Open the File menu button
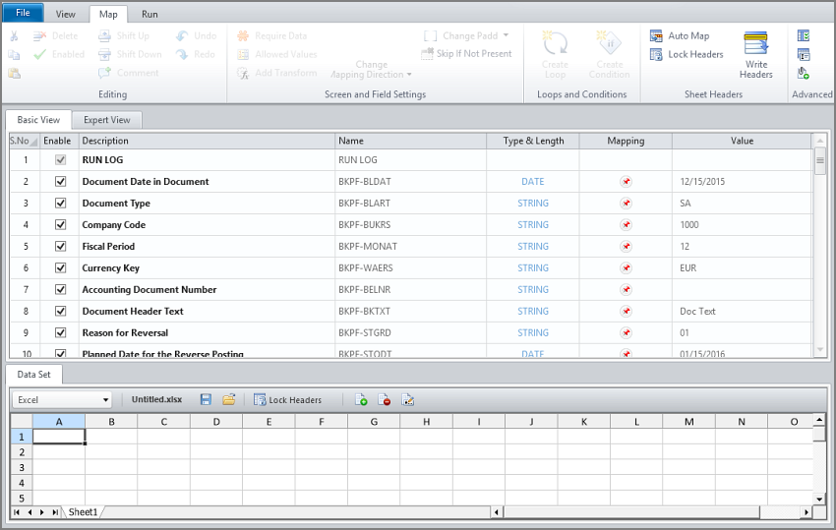The image size is (836, 530). click(x=23, y=14)
